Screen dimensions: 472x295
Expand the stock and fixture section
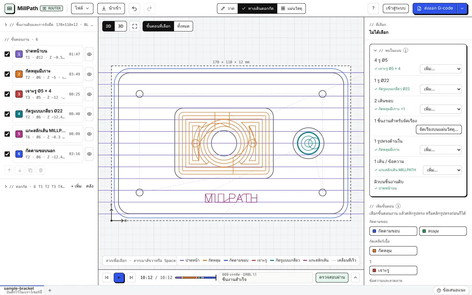(x=49, y=25)
